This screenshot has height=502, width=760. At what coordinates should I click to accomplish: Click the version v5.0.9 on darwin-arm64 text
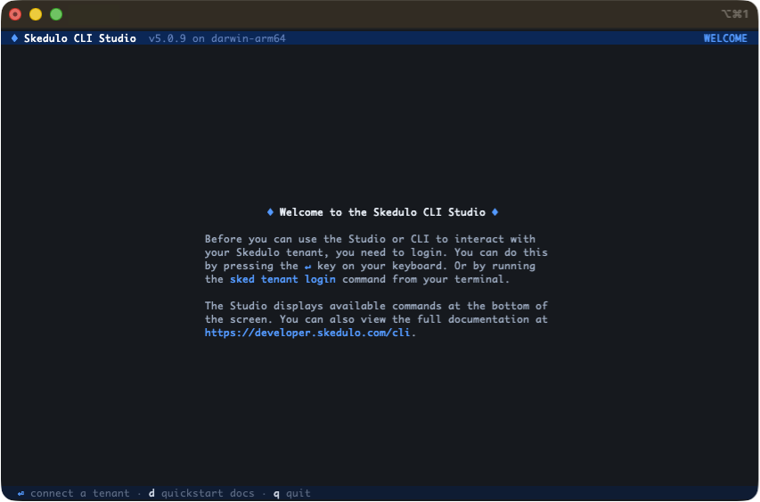coord(217,38)
